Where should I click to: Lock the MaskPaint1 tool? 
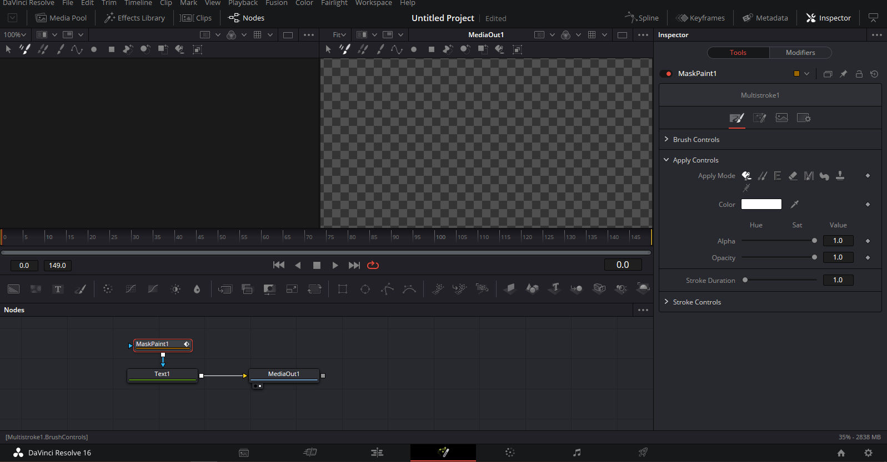[x=859, y=74]
